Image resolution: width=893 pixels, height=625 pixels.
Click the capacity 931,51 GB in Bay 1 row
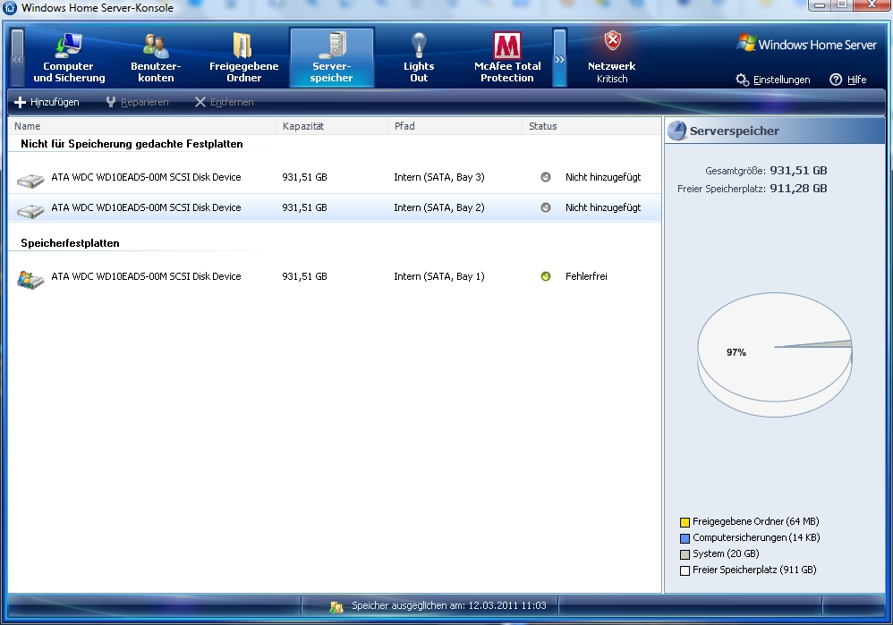click(x=305, y=276)
